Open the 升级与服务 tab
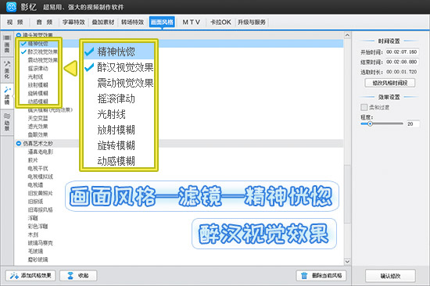Viewport: 430px width, 286px height. (x=252, y=22)
